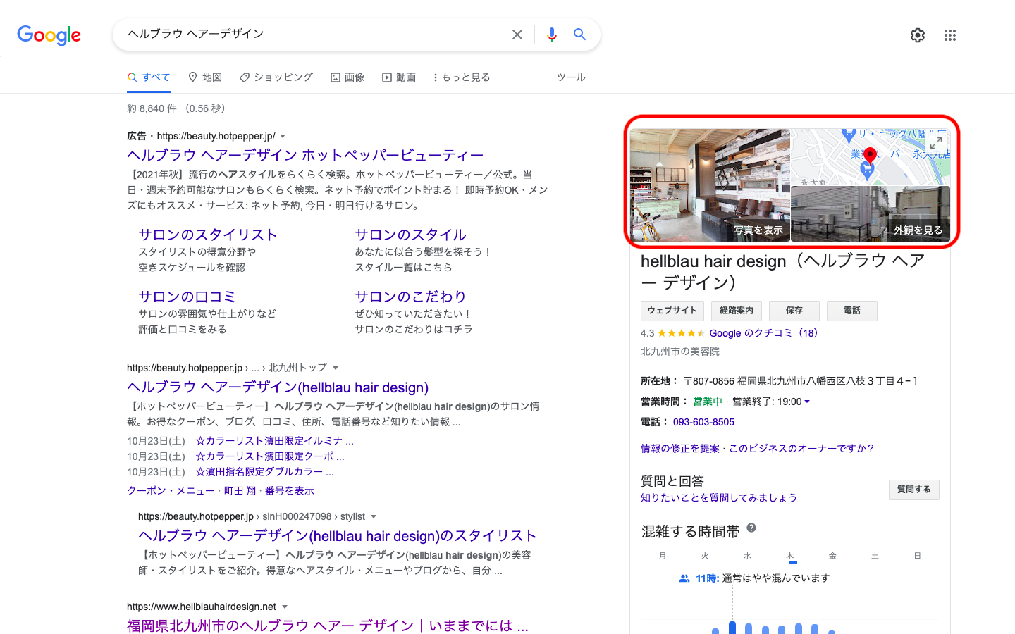Click the red map pin marker
1015x634 pixels.
click(870, 156)
